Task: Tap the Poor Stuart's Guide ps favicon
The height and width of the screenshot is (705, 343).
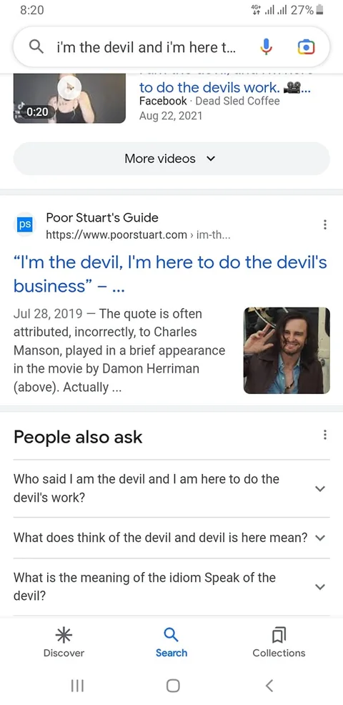Action: [x=25, y=225]
